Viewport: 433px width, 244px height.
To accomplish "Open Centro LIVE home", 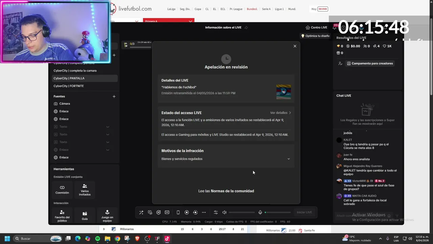I will 316,27.
